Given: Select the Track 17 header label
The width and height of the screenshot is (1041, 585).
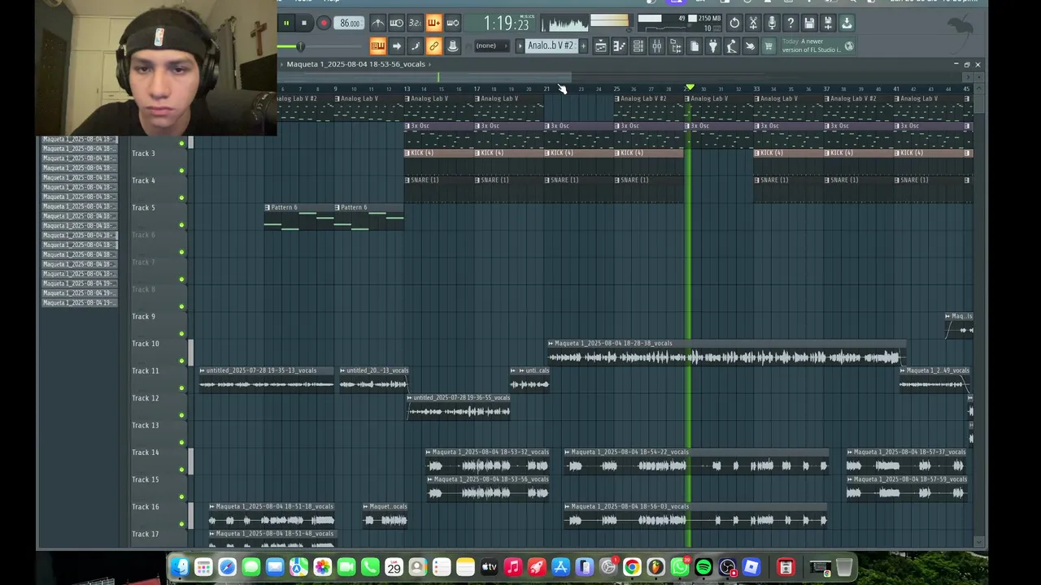Looking at the screenshot, I should [x=146, y=534].
